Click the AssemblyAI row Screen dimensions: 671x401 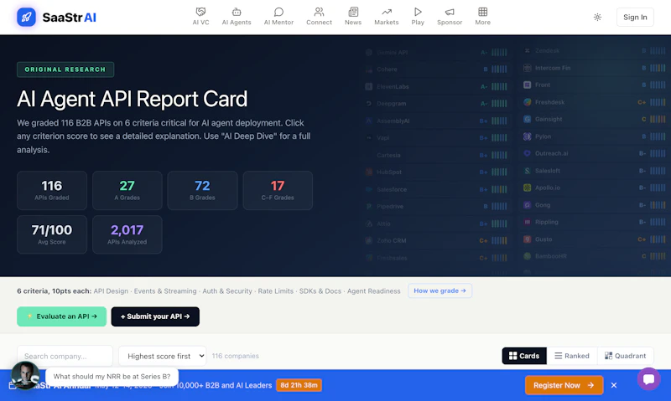click(x=436, y=121)
